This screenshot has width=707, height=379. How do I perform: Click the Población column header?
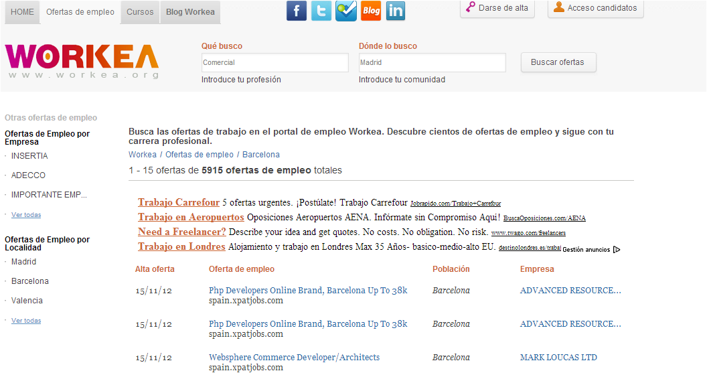451,269
